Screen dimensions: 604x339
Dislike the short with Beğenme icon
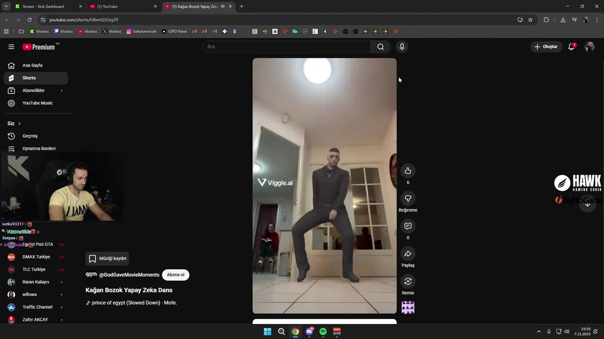[x=408, y=199]
